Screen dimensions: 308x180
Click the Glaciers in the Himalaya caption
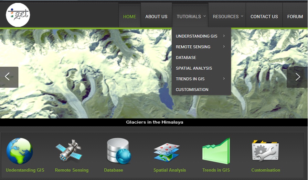(x=154, y=122)
